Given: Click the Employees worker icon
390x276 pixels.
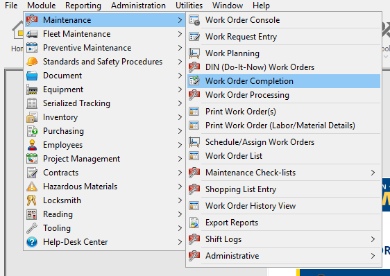Looking at the screenshot, I should pos(32,145).
